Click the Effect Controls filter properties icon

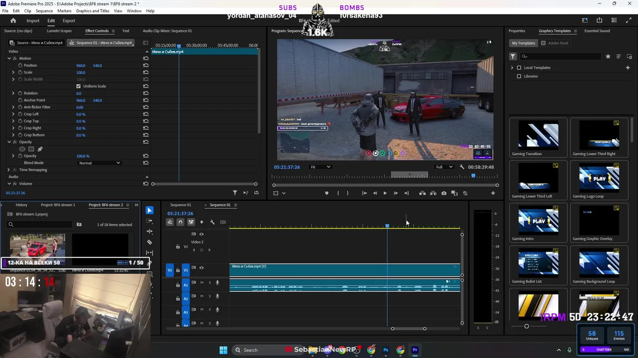pos(235,193)
